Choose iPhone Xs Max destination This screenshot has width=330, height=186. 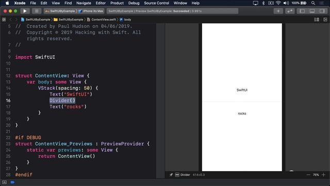coord(91,11)
